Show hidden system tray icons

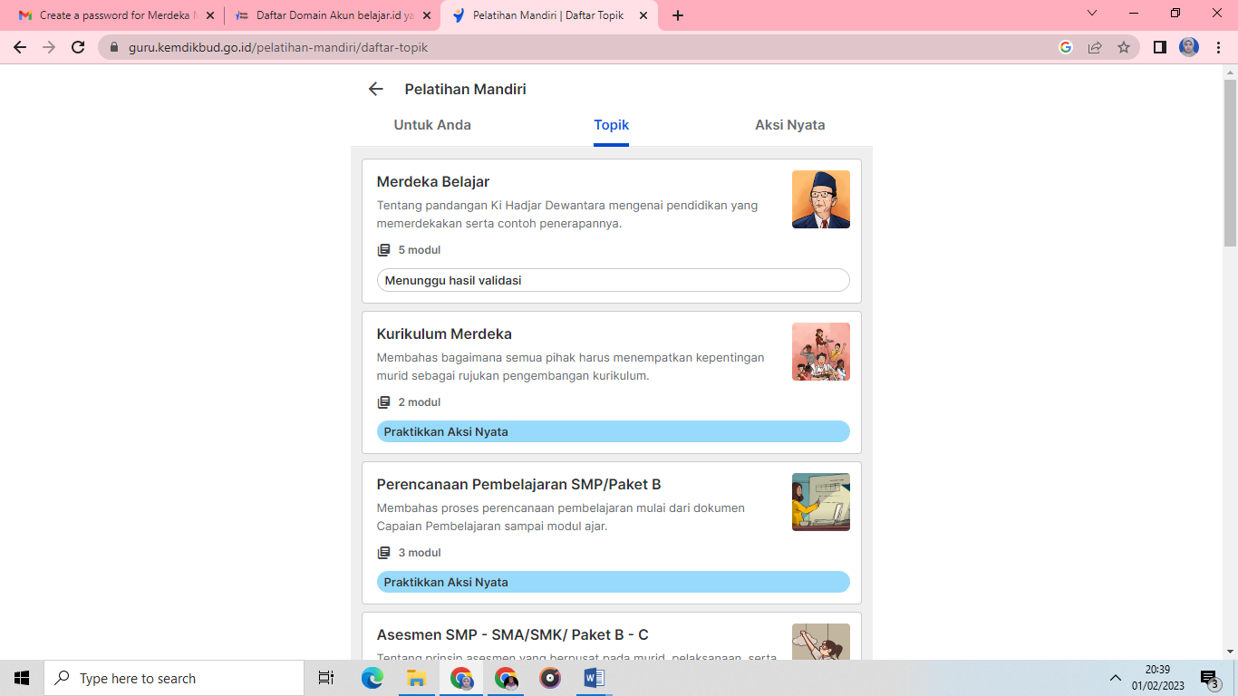point(1115,678)
